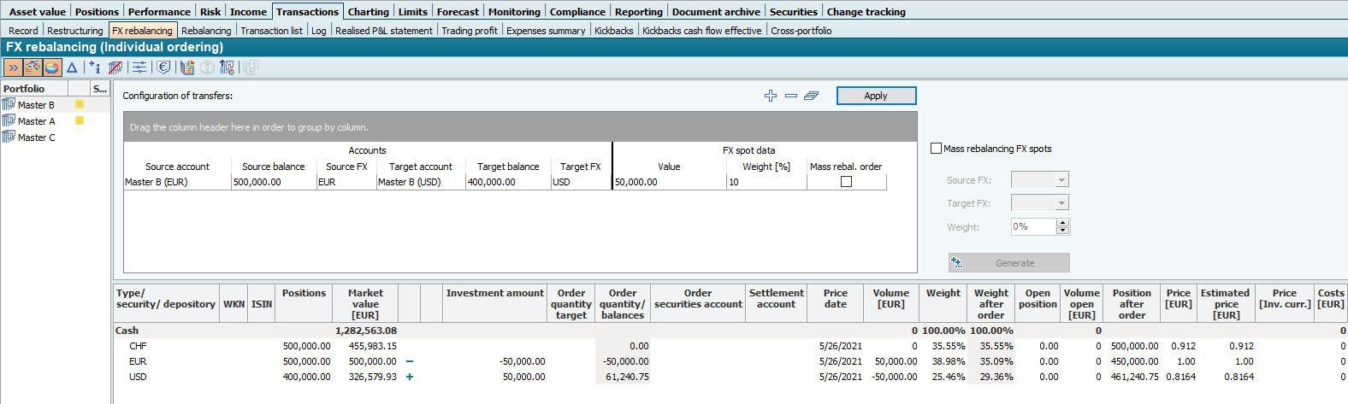1348x404 pixels.
Task: Remove transfer using the minus icon
Action: [x=791, y=96]
